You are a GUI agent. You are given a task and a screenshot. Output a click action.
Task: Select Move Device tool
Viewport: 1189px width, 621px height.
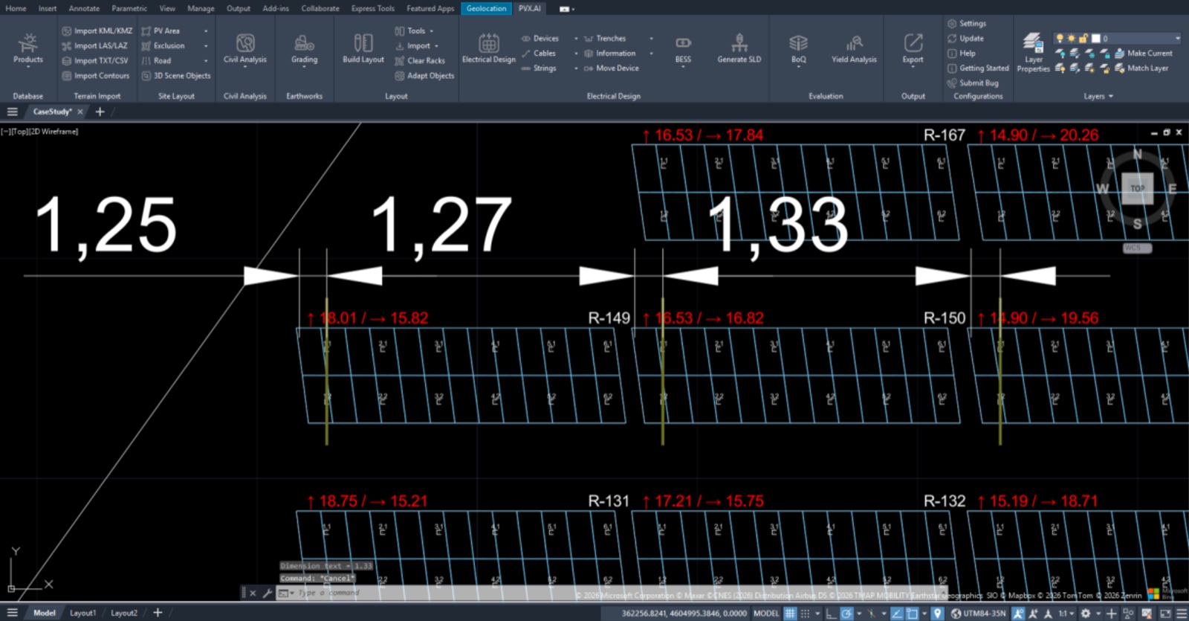click(611, 68)
